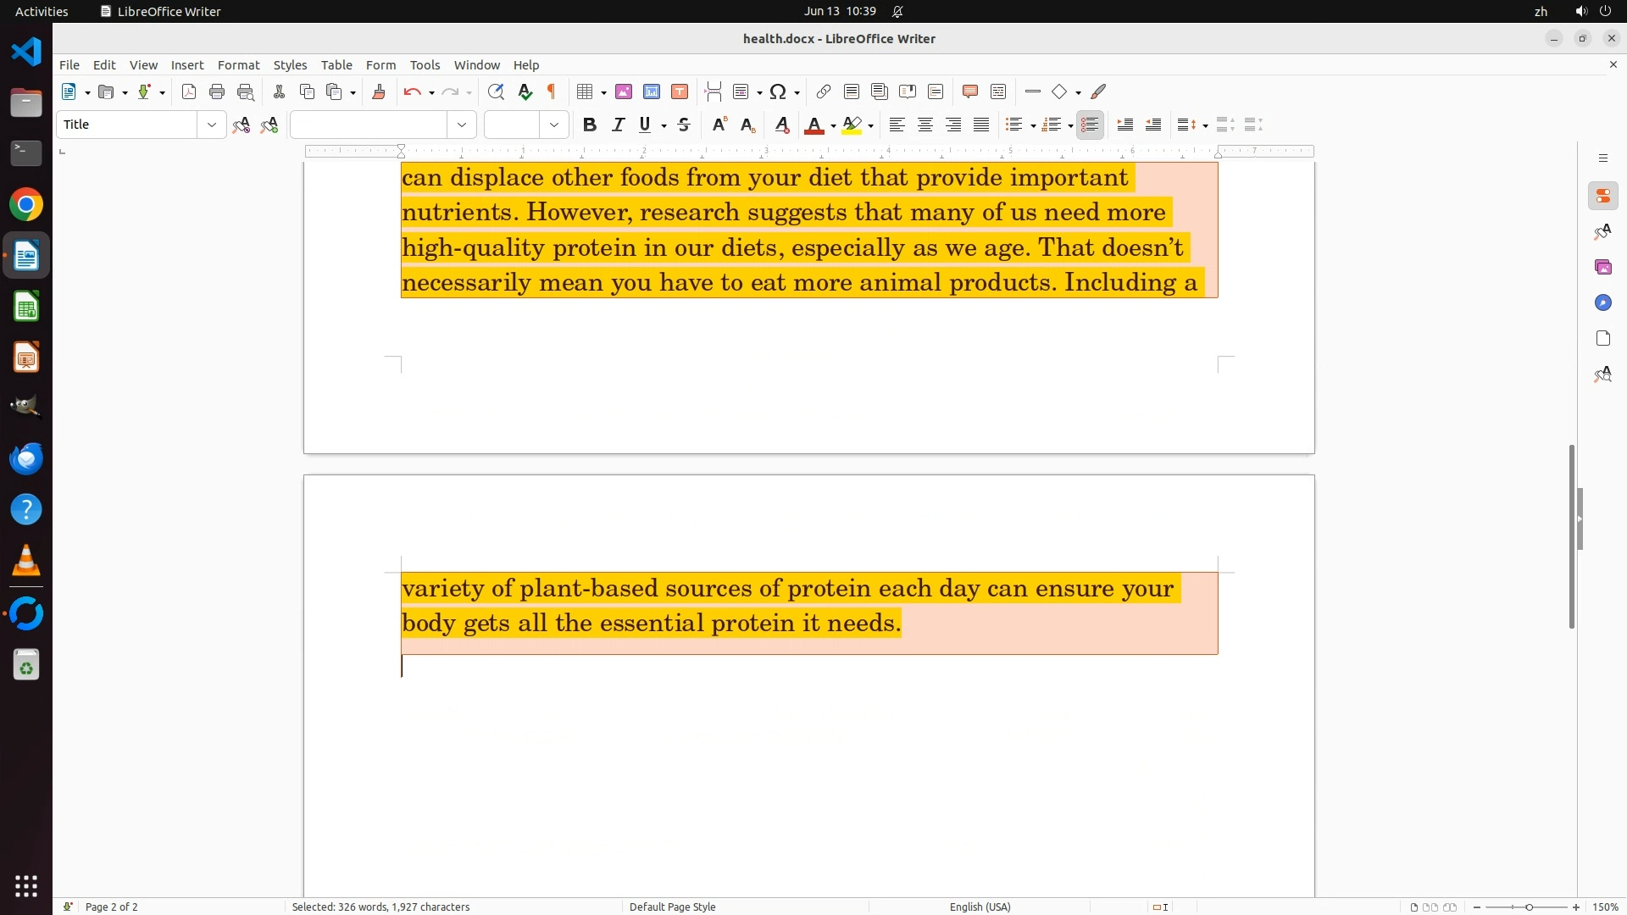Toggle Italic formatting
This screenshot has width=1627, height=915.
618,125
